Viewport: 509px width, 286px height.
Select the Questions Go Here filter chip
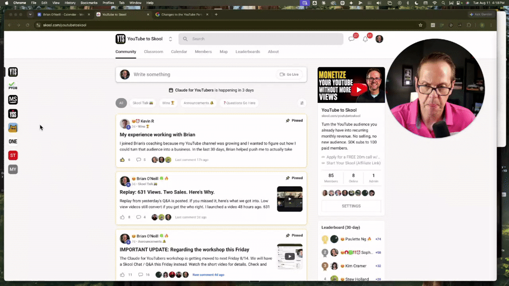(x=239, y=103)
